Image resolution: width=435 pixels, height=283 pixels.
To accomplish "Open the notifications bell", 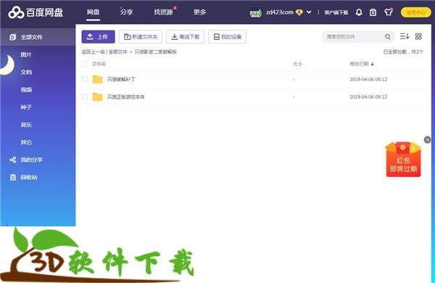I will click(359, 12).
